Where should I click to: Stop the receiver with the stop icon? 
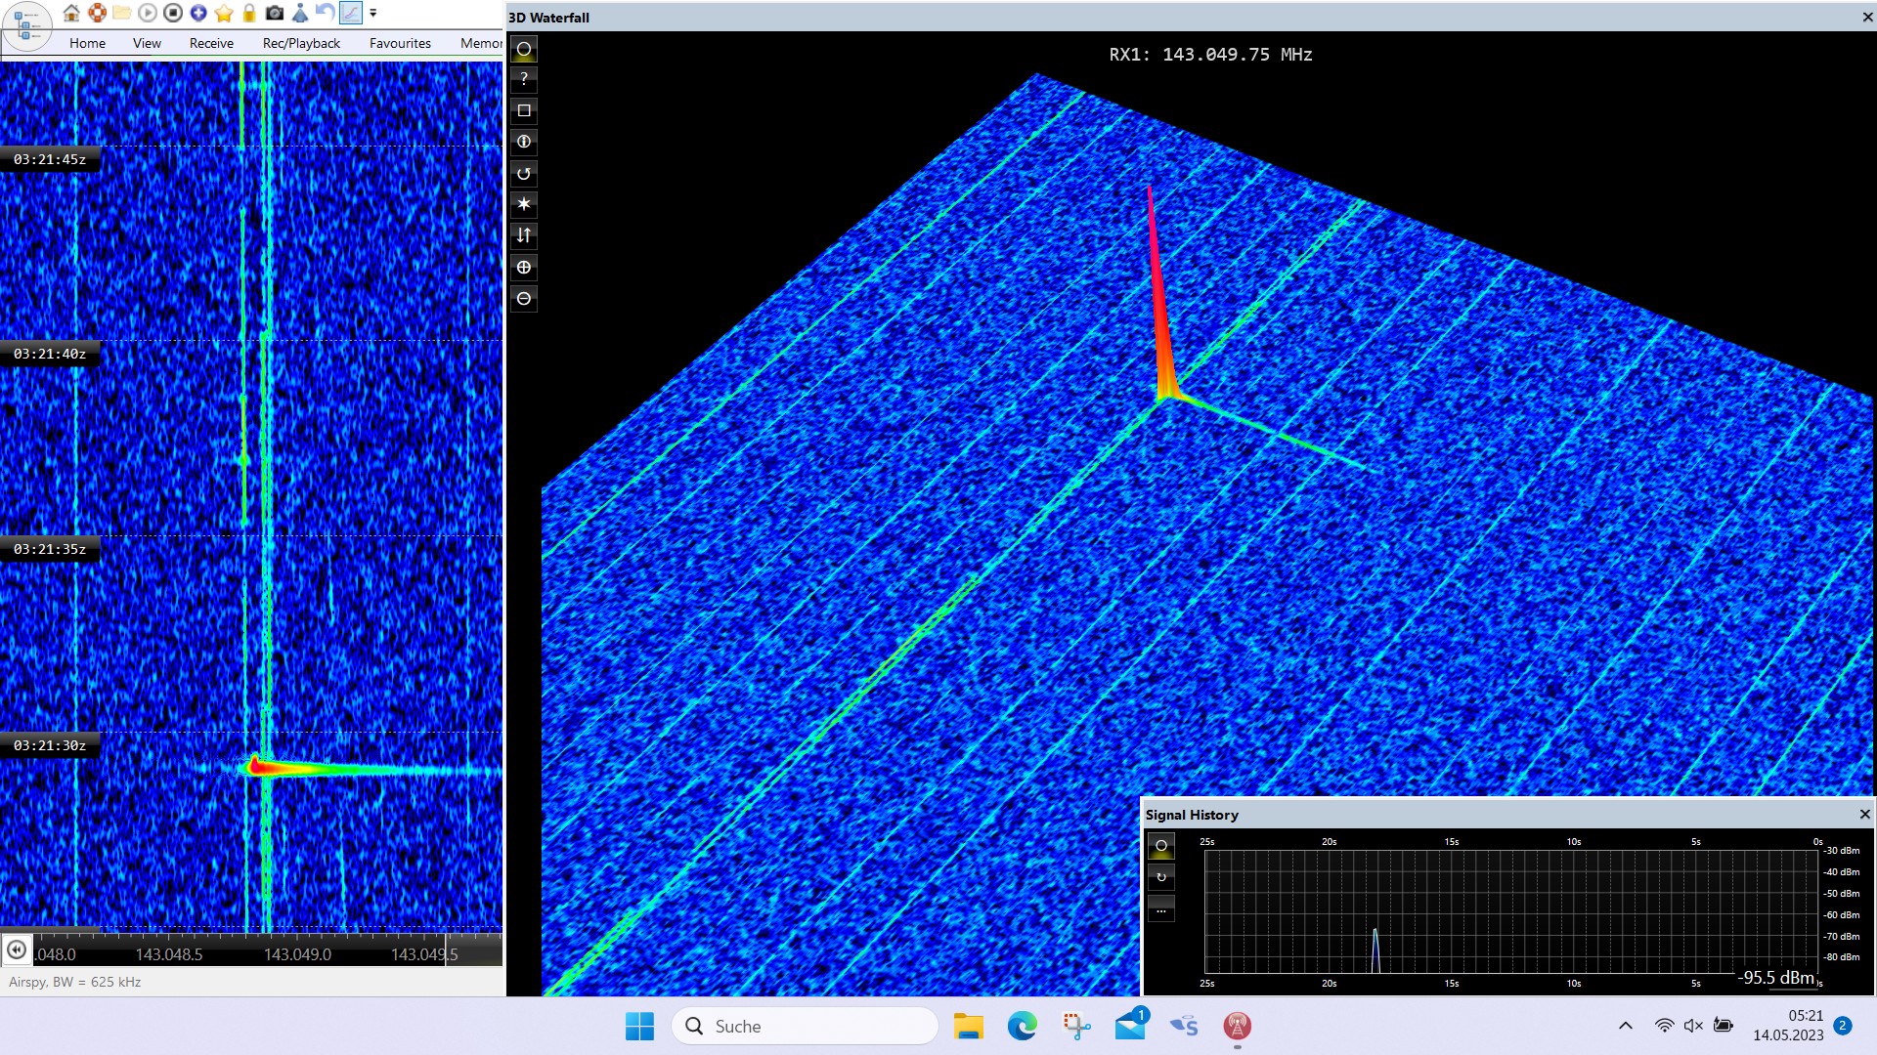tap(173, 13)
